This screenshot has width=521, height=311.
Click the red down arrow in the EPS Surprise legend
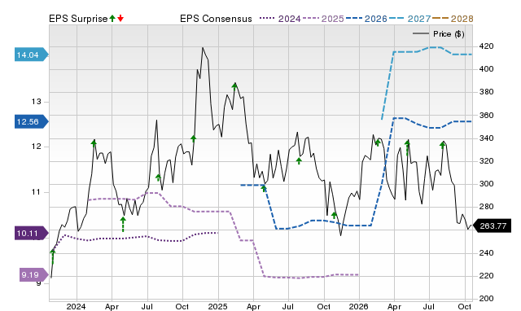[120, 19]
